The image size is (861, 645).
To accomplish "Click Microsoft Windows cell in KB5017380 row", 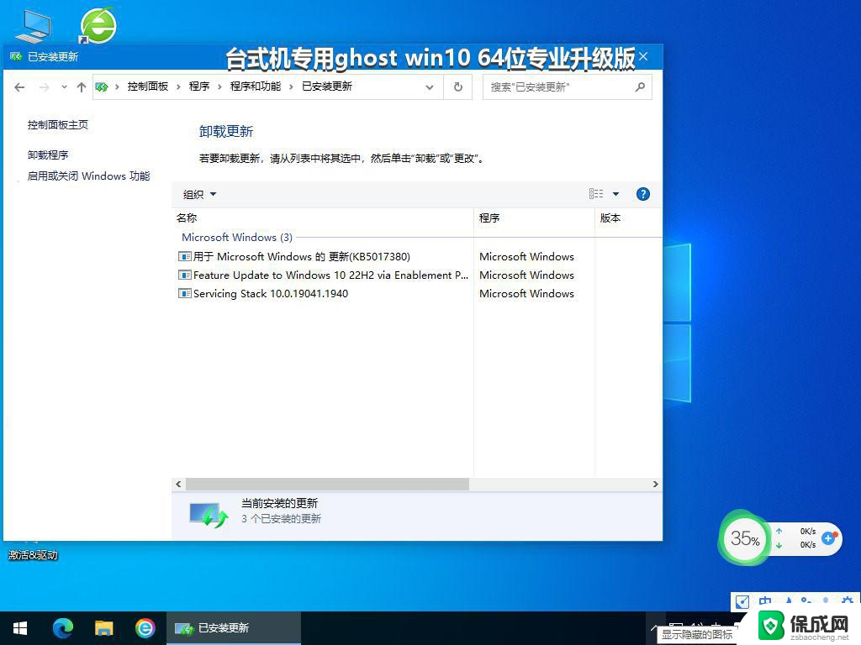I will (526, 257).
